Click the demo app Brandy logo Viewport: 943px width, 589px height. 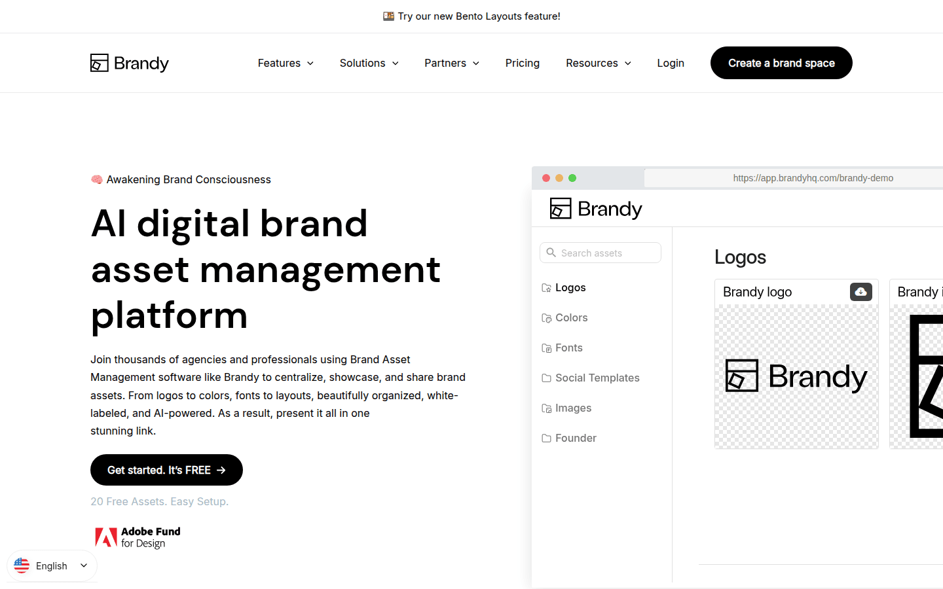(x=596, y=209)
